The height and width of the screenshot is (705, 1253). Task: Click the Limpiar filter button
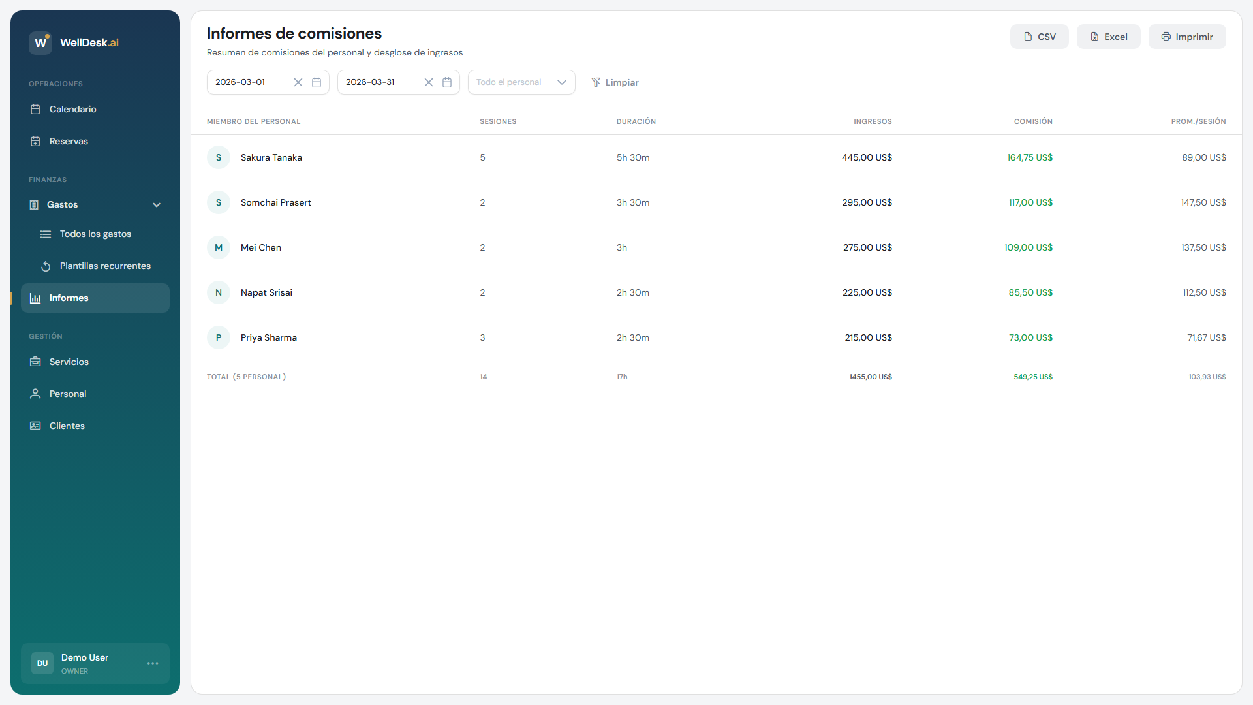(614, 82)
